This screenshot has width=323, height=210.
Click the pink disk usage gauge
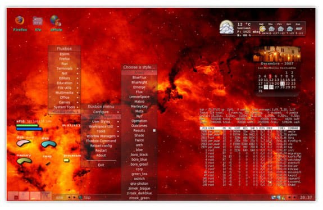pyautogui.click(x=23, y=143)
